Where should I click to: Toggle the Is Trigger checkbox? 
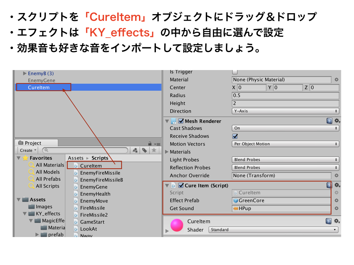point(235,72)
